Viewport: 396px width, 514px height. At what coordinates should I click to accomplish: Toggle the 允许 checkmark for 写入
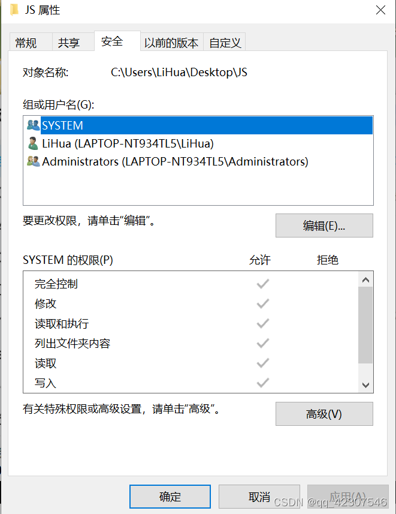(x=262, y=383)
